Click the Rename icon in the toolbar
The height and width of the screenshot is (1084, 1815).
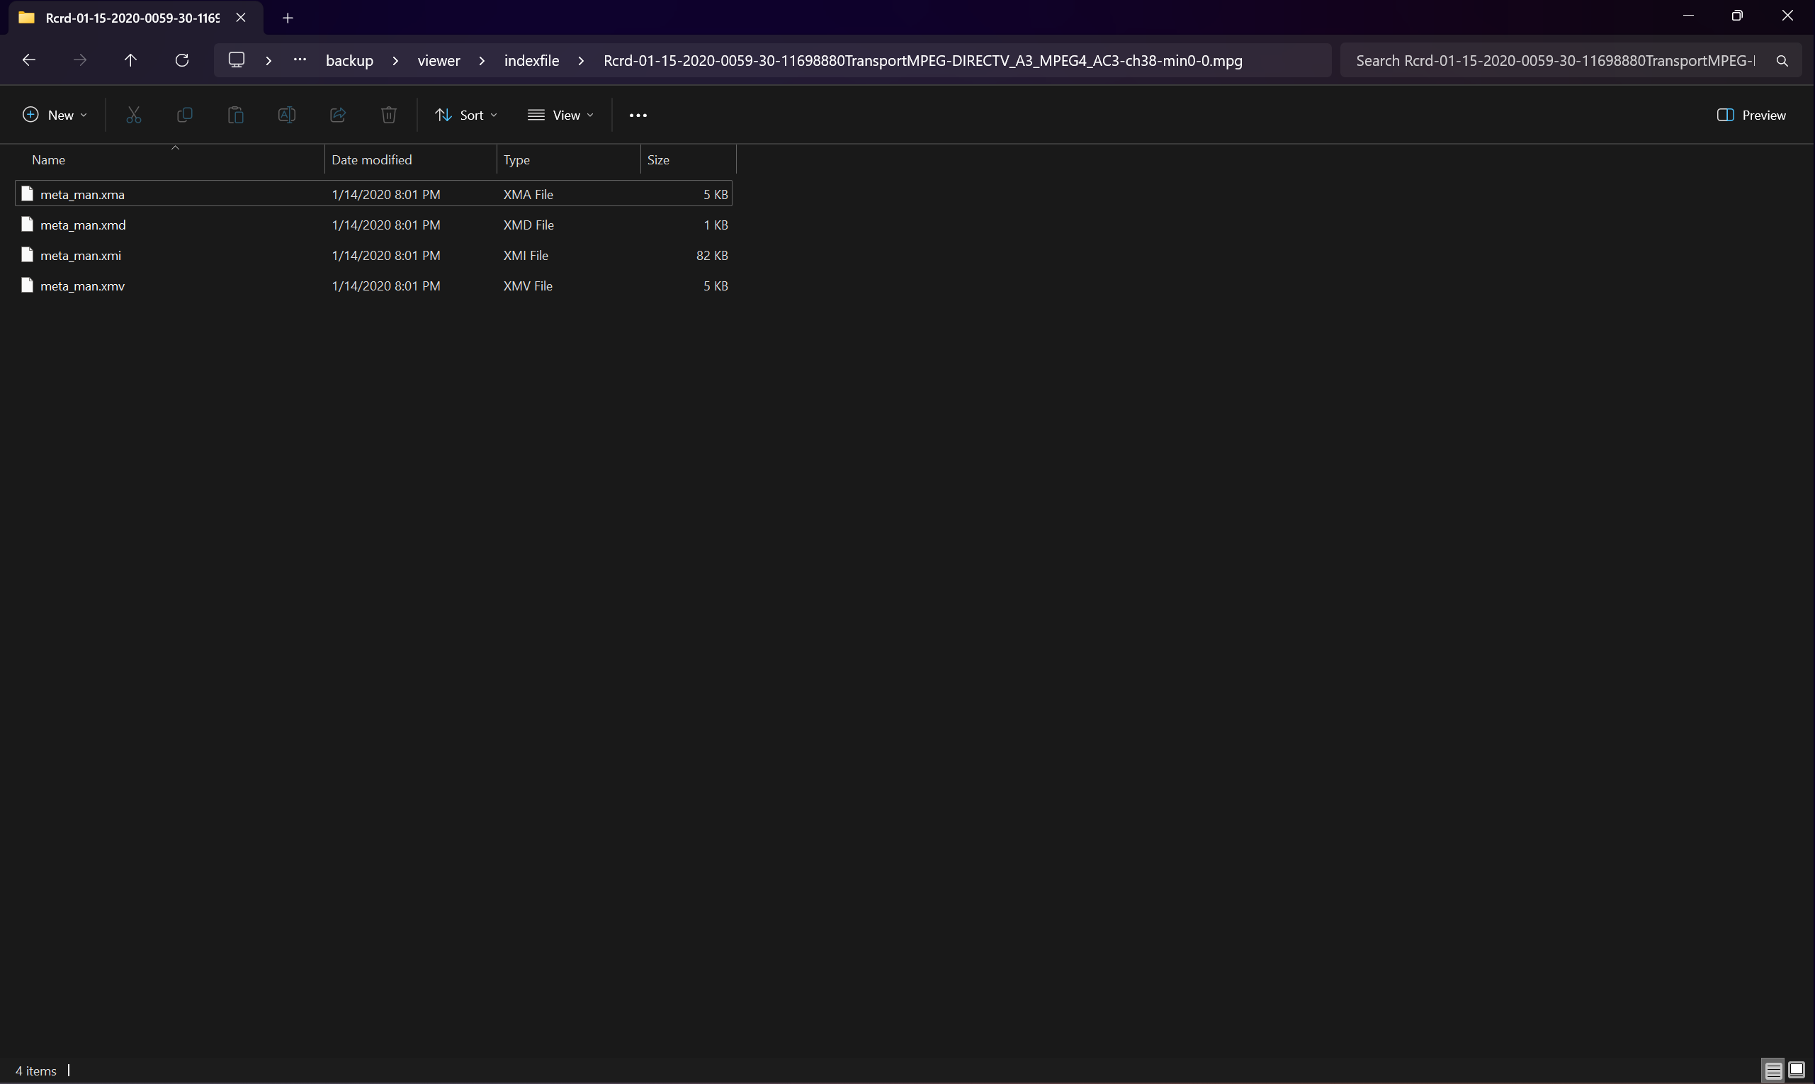[286, 115]
